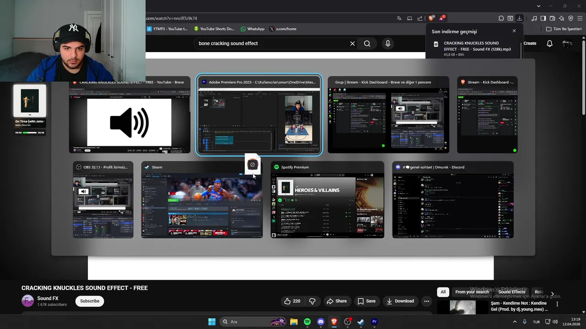Open more actions three-dot menu for video
586x329 pixels.
(427, 301)
